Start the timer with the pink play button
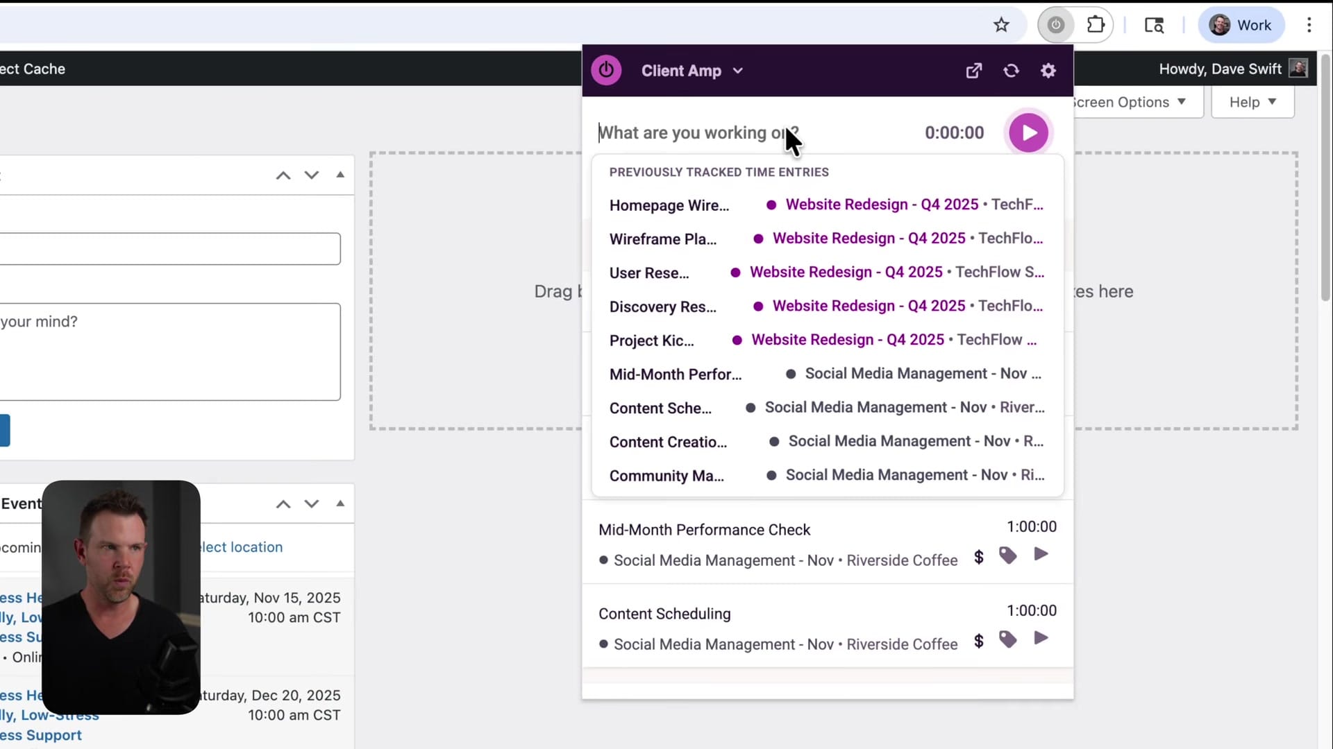This screenshot has height=749, width=1333. point(1028,132)
